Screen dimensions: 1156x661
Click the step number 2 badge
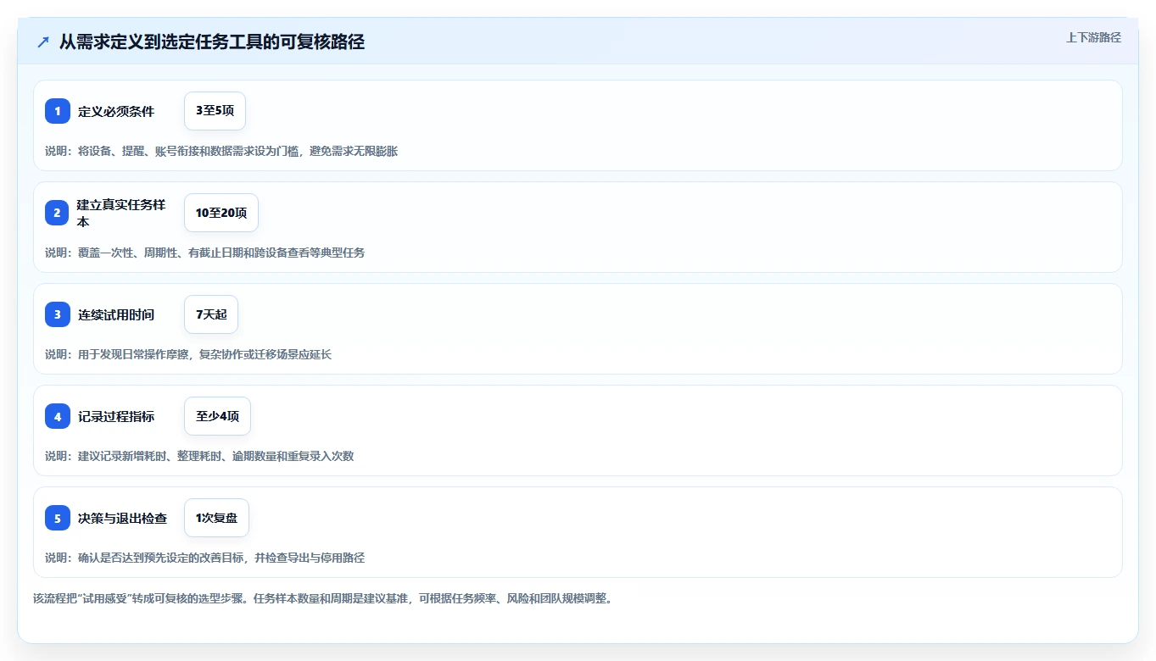[58, 213]
